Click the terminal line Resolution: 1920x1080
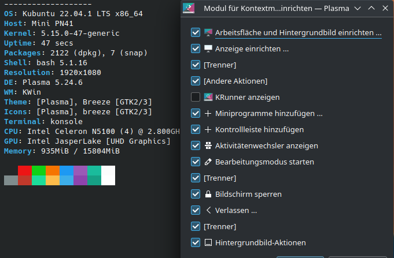This screenshot has height=258, width=394. click(53, 73)
